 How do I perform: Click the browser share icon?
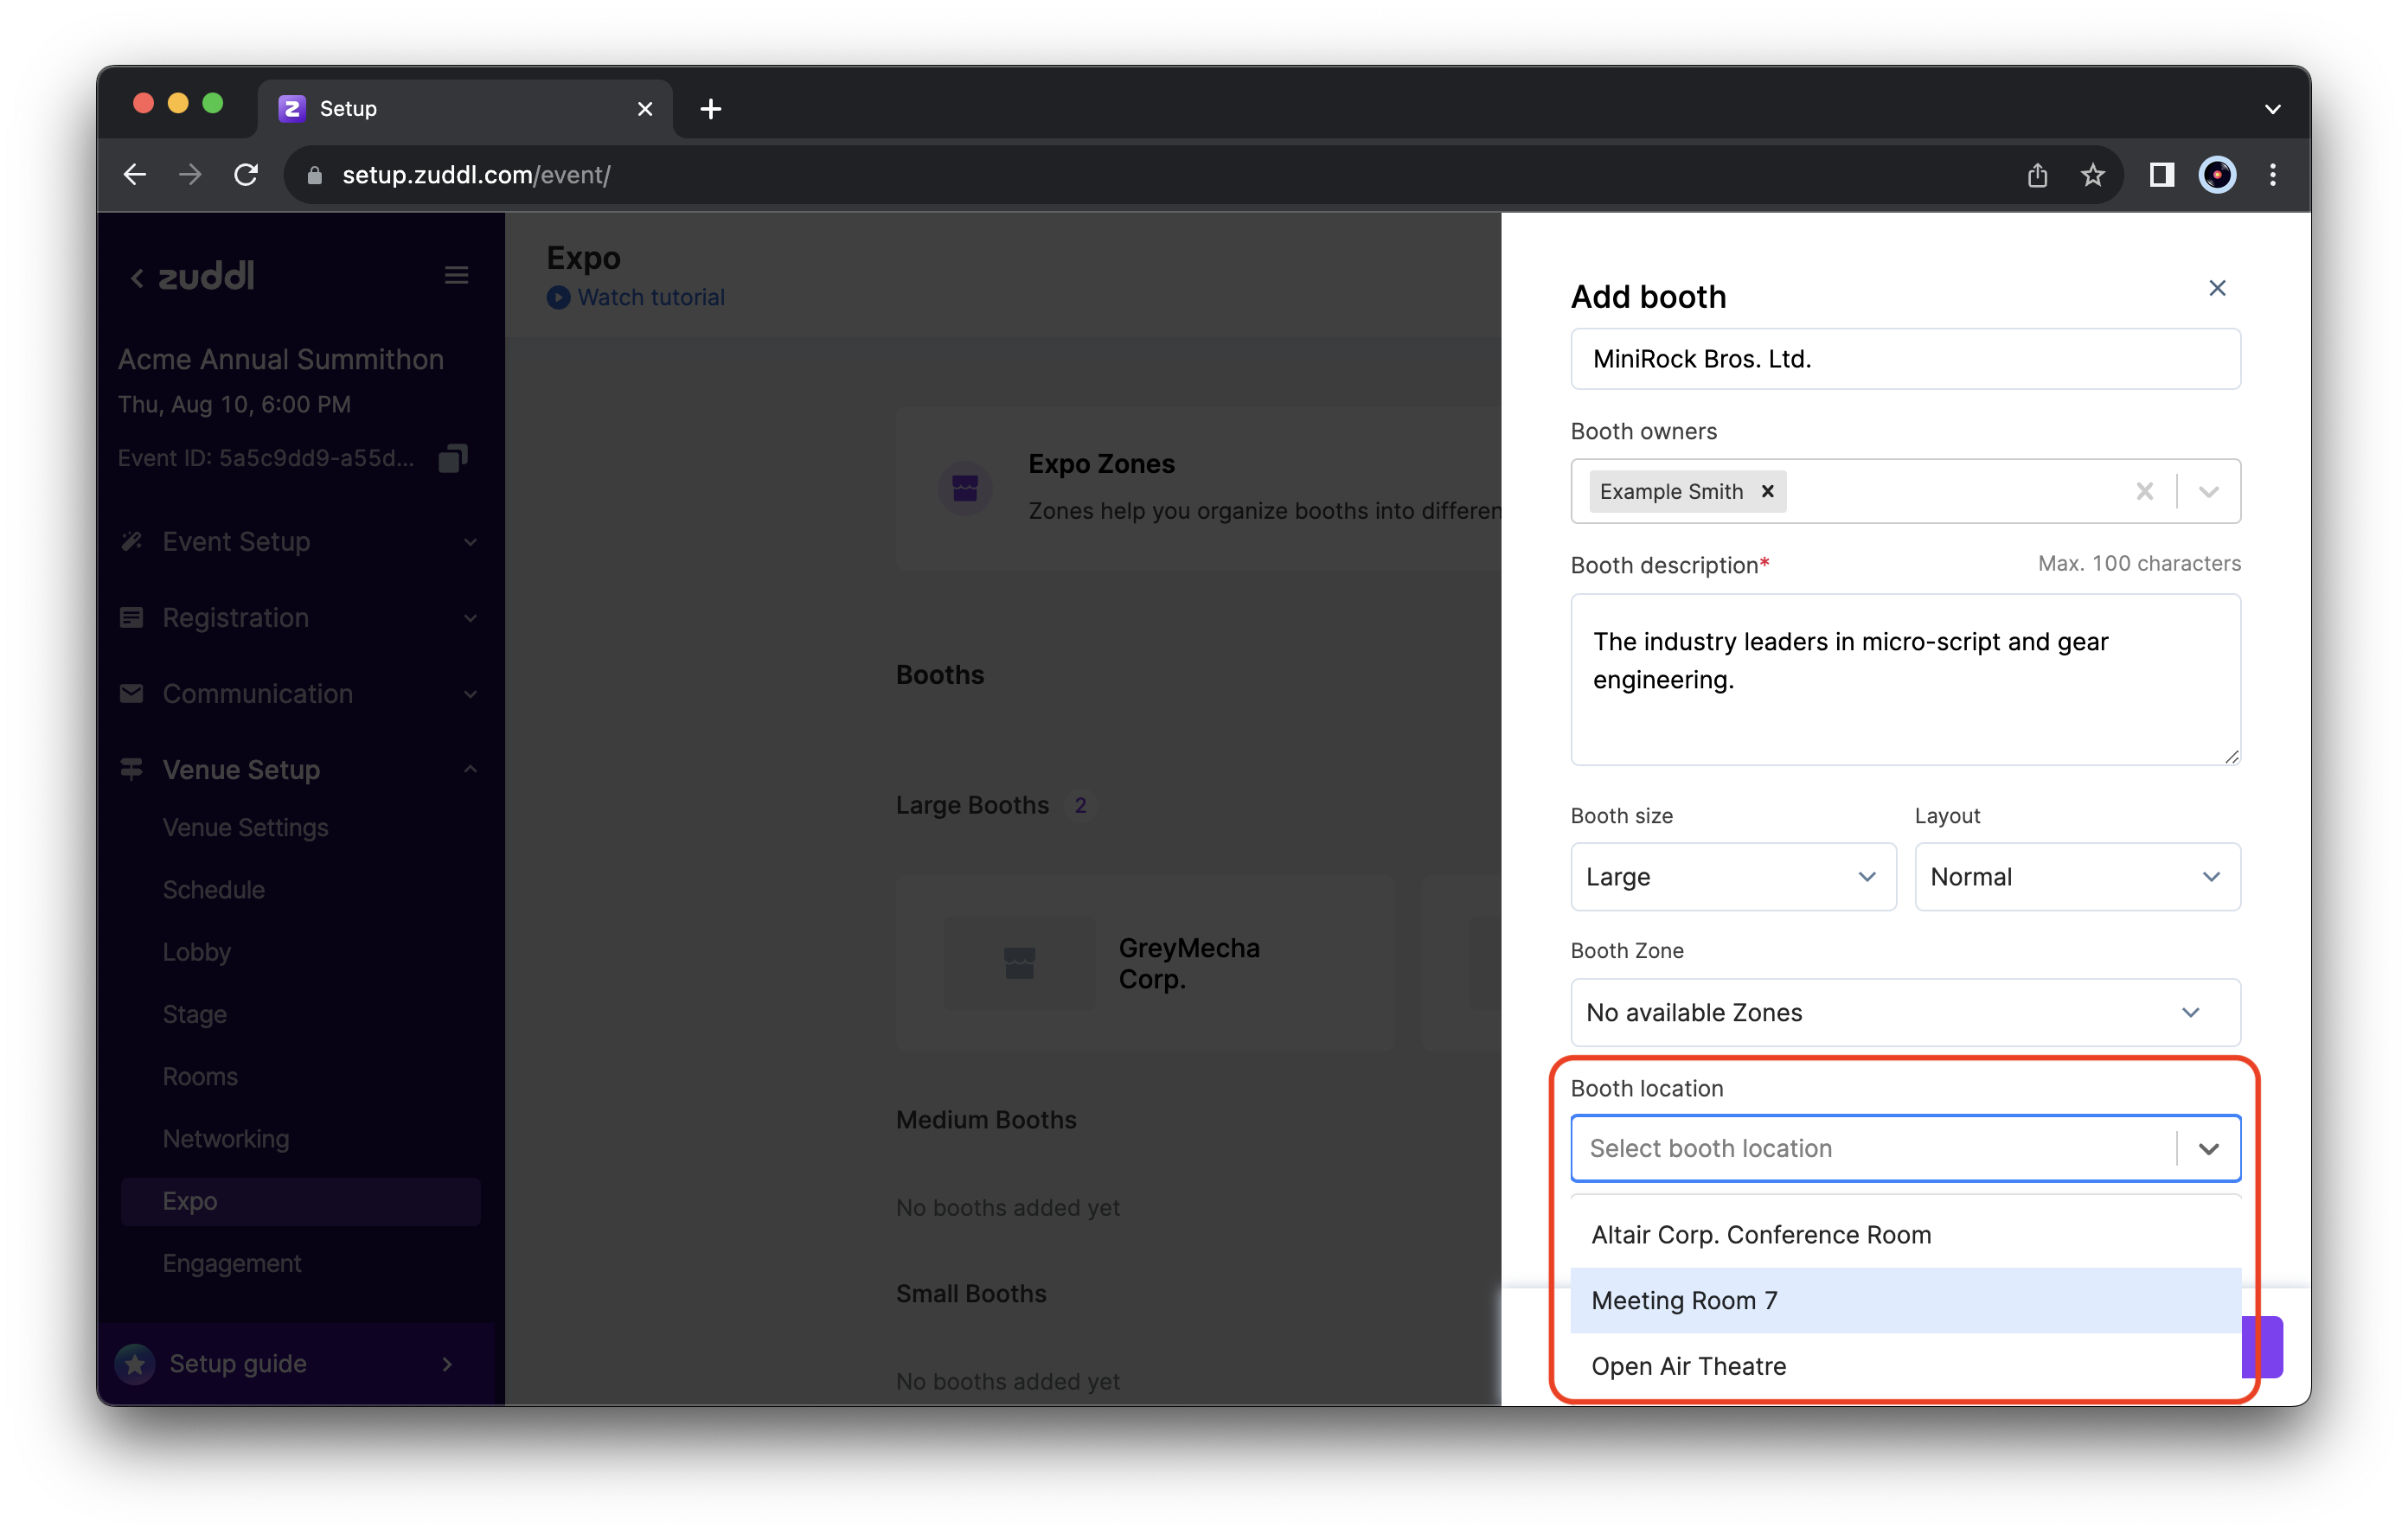2037,175
